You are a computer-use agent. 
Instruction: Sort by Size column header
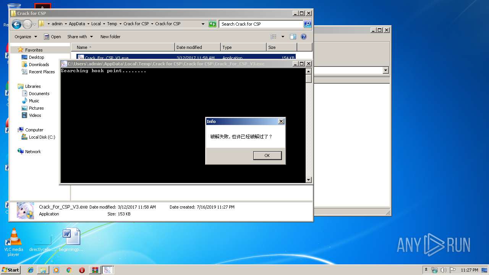click(282, 47)
